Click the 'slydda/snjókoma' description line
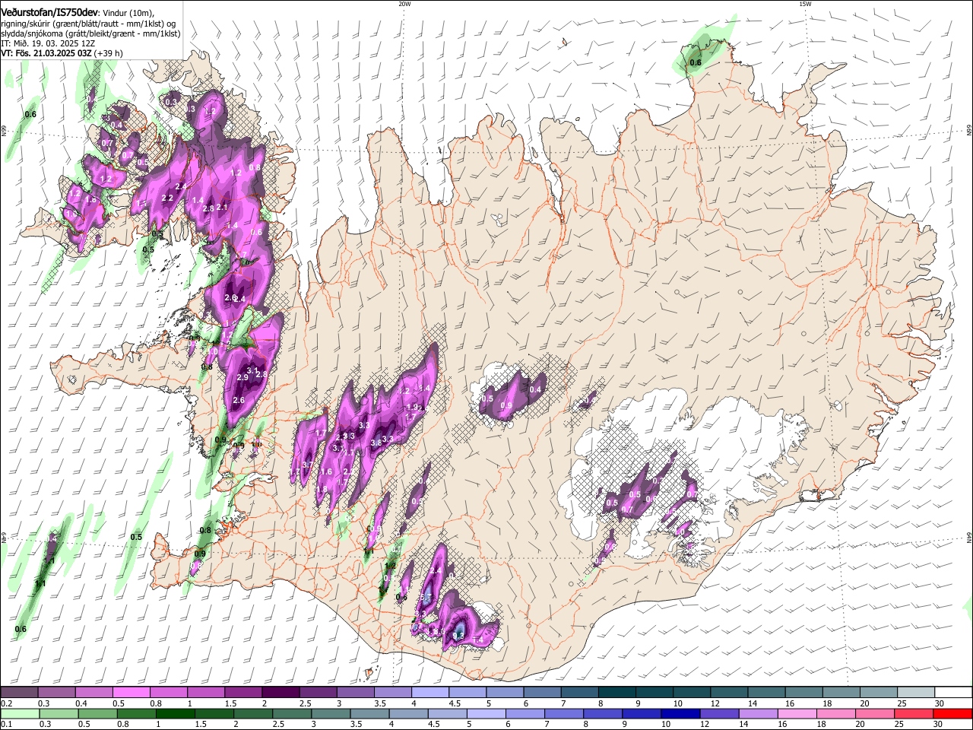 (x=90, y=34)
